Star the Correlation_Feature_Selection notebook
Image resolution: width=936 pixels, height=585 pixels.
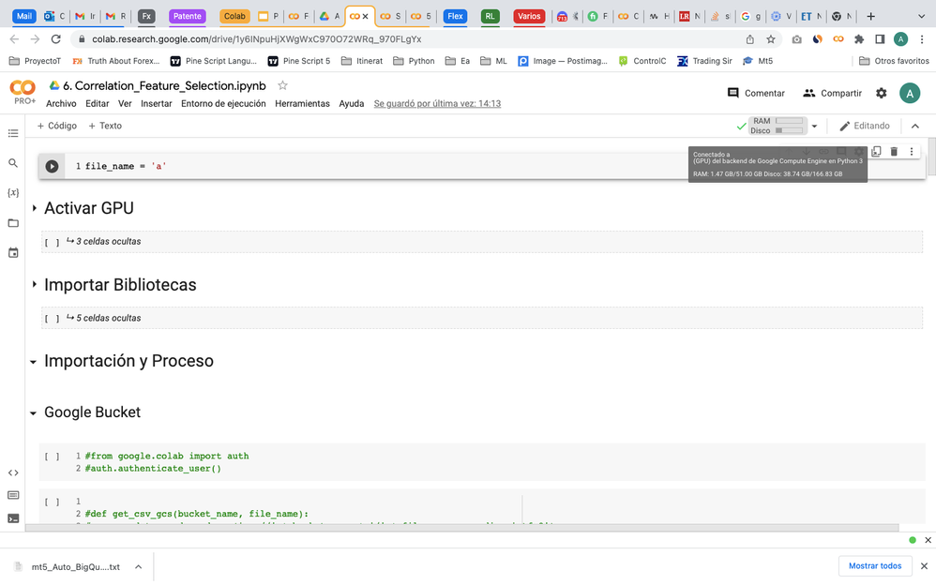[282, 85]
